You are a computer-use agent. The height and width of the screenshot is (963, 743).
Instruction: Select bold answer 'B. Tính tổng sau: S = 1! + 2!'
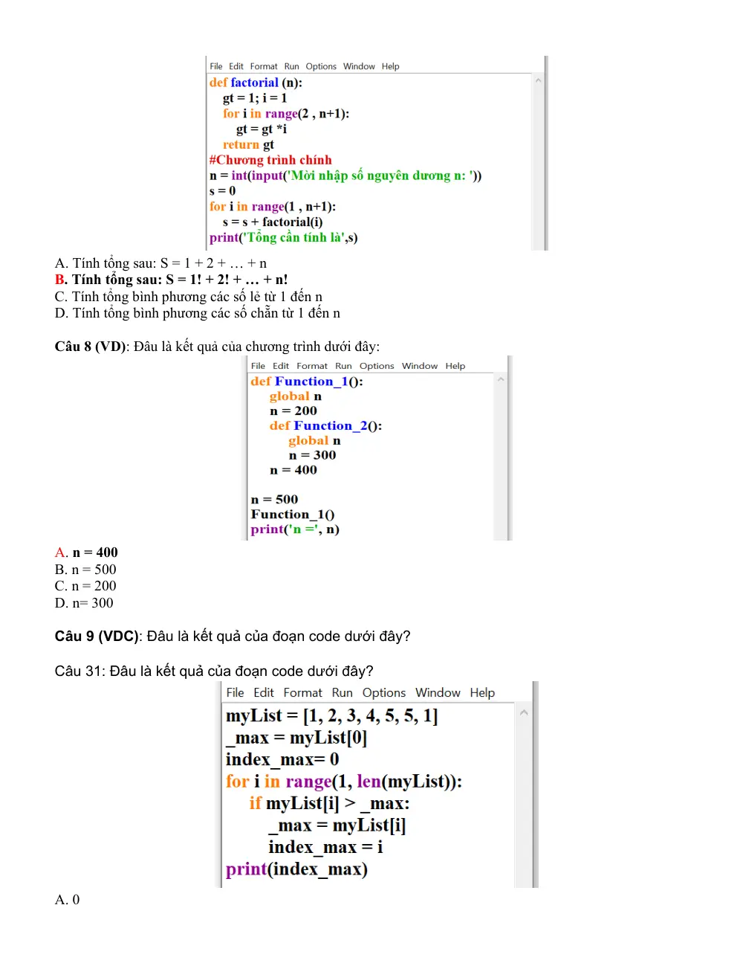pos(172,280)
